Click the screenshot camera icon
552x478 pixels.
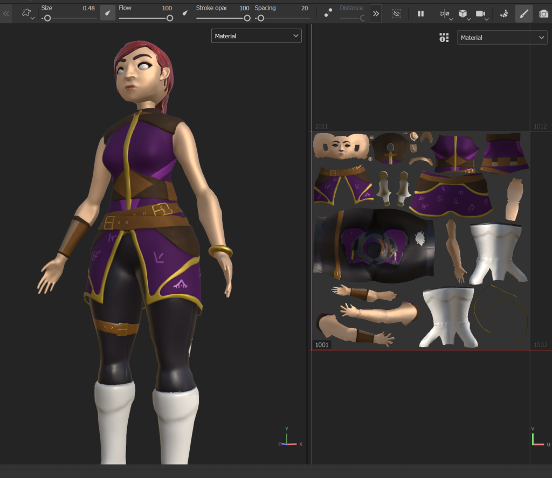[x=543, y=13]
